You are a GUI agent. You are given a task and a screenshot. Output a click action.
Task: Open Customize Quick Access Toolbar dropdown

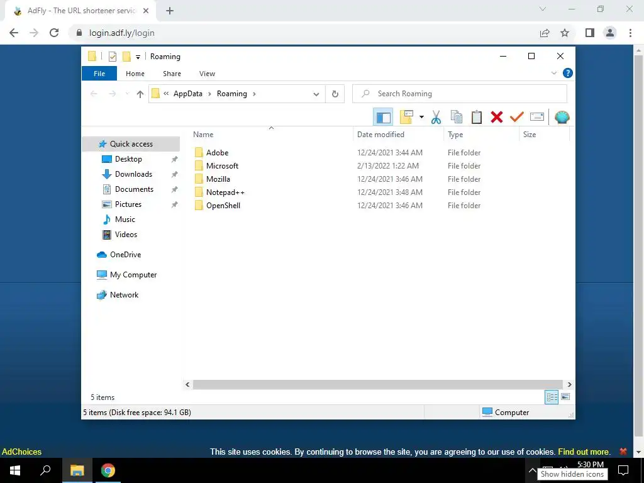click(138, 57)
